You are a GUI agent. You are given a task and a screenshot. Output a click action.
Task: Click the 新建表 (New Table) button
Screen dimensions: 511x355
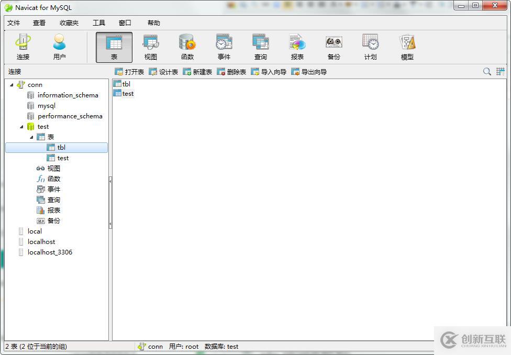[x=197, y=72]
